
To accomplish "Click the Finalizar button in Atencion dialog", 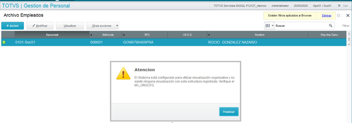I will click(x=229, y=111).
